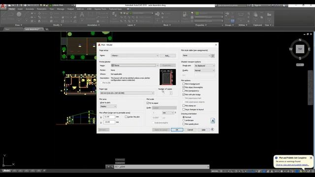Open the Express Tools ribbon tab

point(100,9)
